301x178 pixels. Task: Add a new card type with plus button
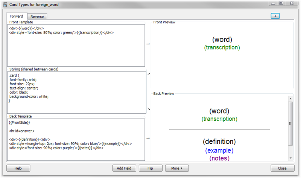[275, 16]
